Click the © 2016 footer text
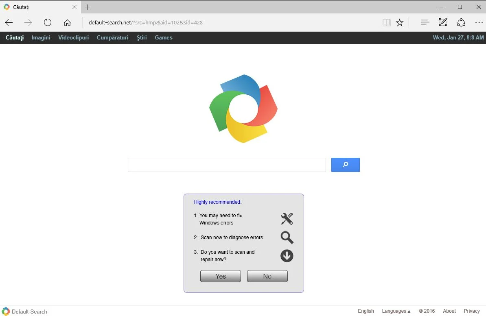The image size is (486, 316). click(x=427, y=311)
